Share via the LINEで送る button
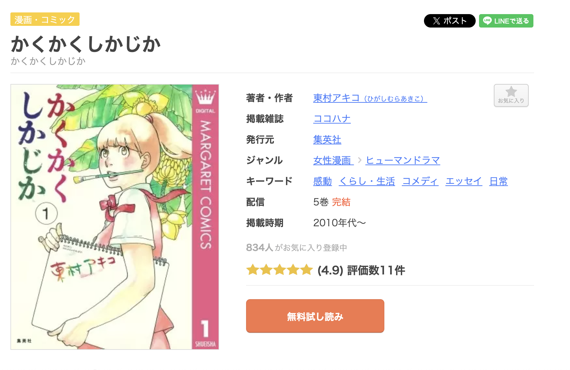 tap(506, 21)
